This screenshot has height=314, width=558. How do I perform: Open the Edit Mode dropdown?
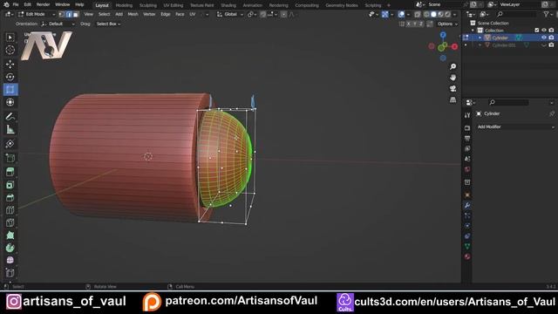click(x=37, y=15)
